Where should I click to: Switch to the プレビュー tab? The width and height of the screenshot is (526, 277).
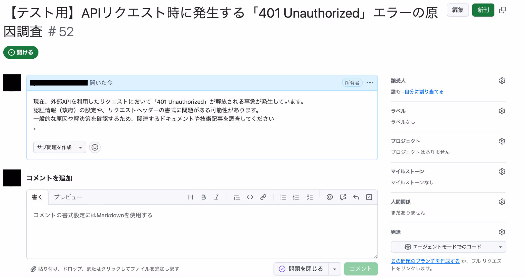coord(68,197)
